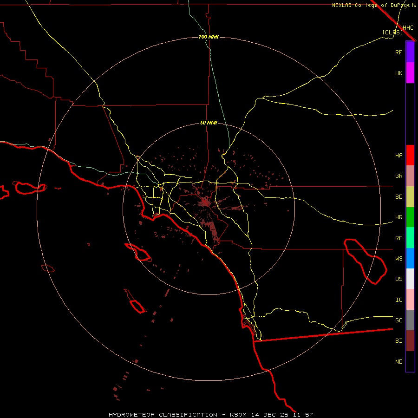Click the GC legend label
418x418 pixels.
click(398, 320)
